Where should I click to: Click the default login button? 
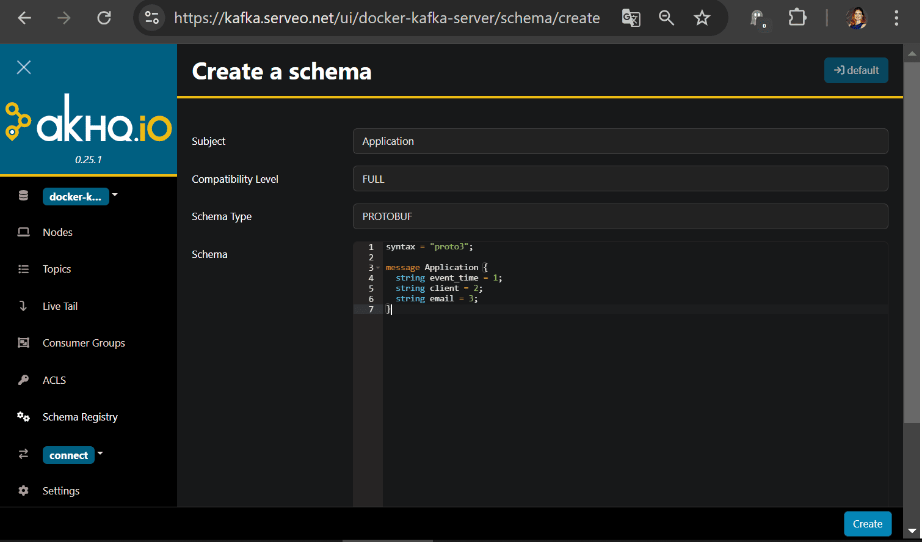point(855,70)
